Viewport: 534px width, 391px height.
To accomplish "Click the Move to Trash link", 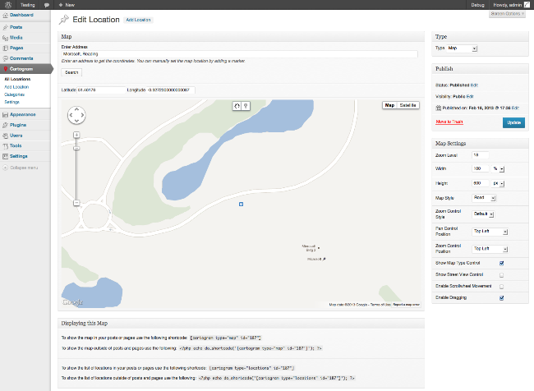I will (x=449, y=121).
